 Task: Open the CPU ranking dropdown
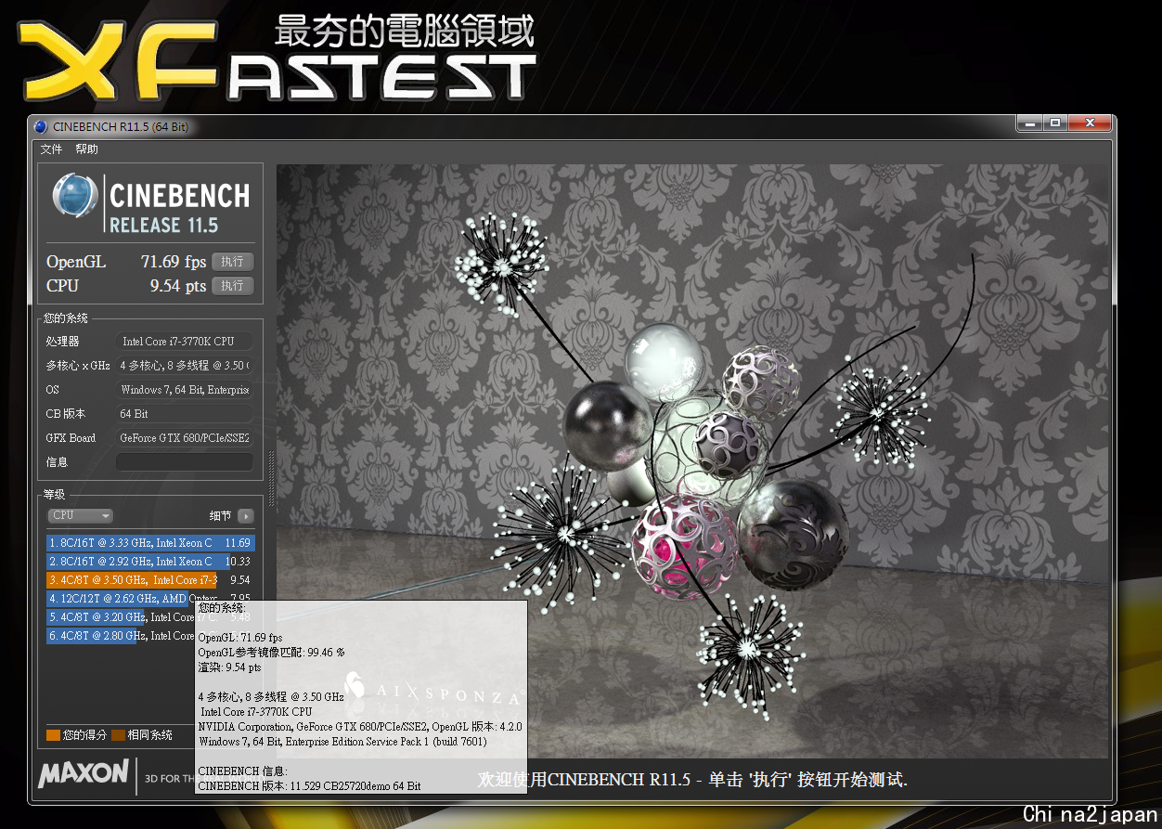[80, 515]
